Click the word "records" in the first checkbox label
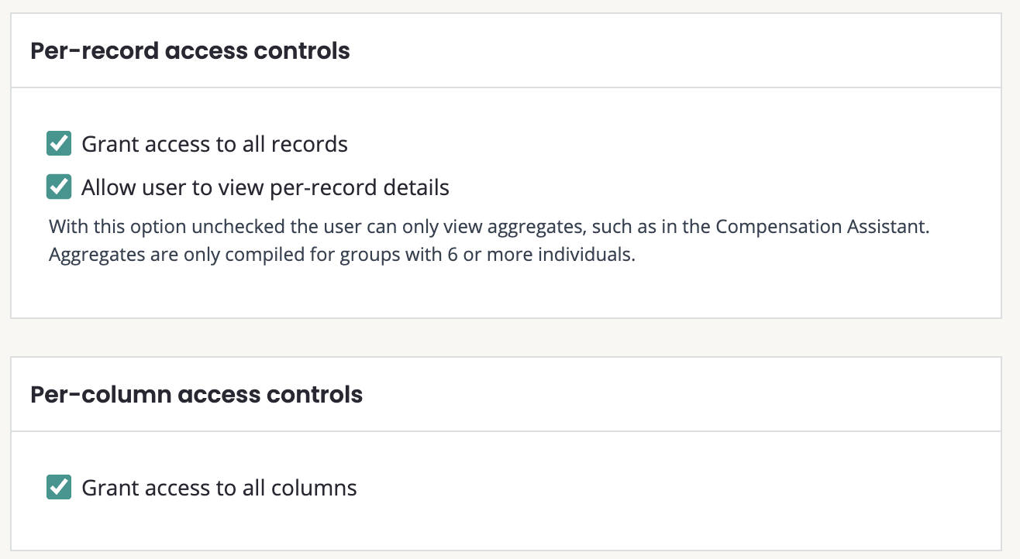The width and height of the screenshot is (1020, 559). point(314,144)
